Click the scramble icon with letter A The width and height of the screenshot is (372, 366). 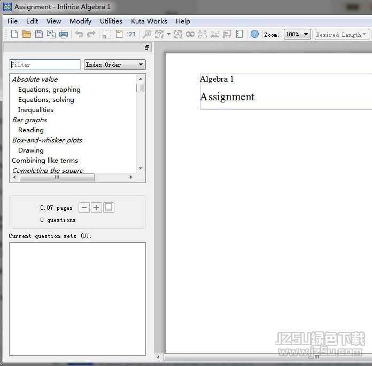click(x=178, y=34)
